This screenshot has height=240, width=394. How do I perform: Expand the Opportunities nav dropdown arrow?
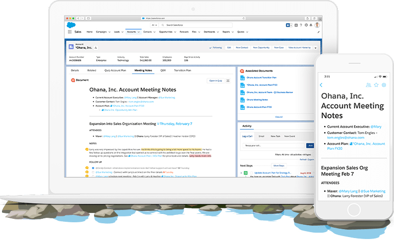coord(175,32)
